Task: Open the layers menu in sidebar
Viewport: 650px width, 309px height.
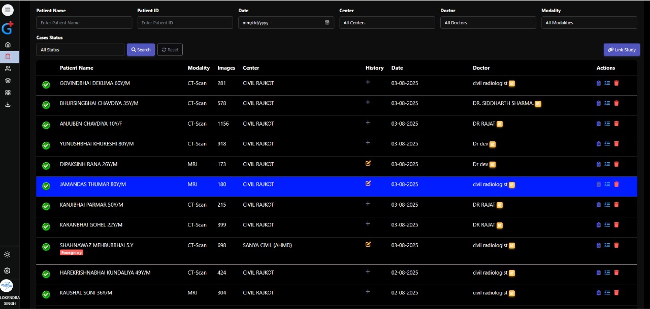Action: 8,81
